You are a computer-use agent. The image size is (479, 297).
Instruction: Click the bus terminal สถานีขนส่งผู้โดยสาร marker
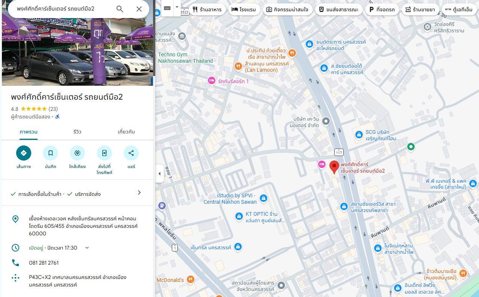tap(282, 286)
